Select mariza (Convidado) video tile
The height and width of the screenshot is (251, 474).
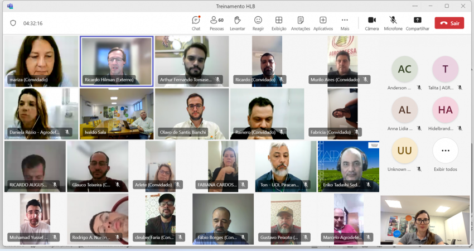41,61
